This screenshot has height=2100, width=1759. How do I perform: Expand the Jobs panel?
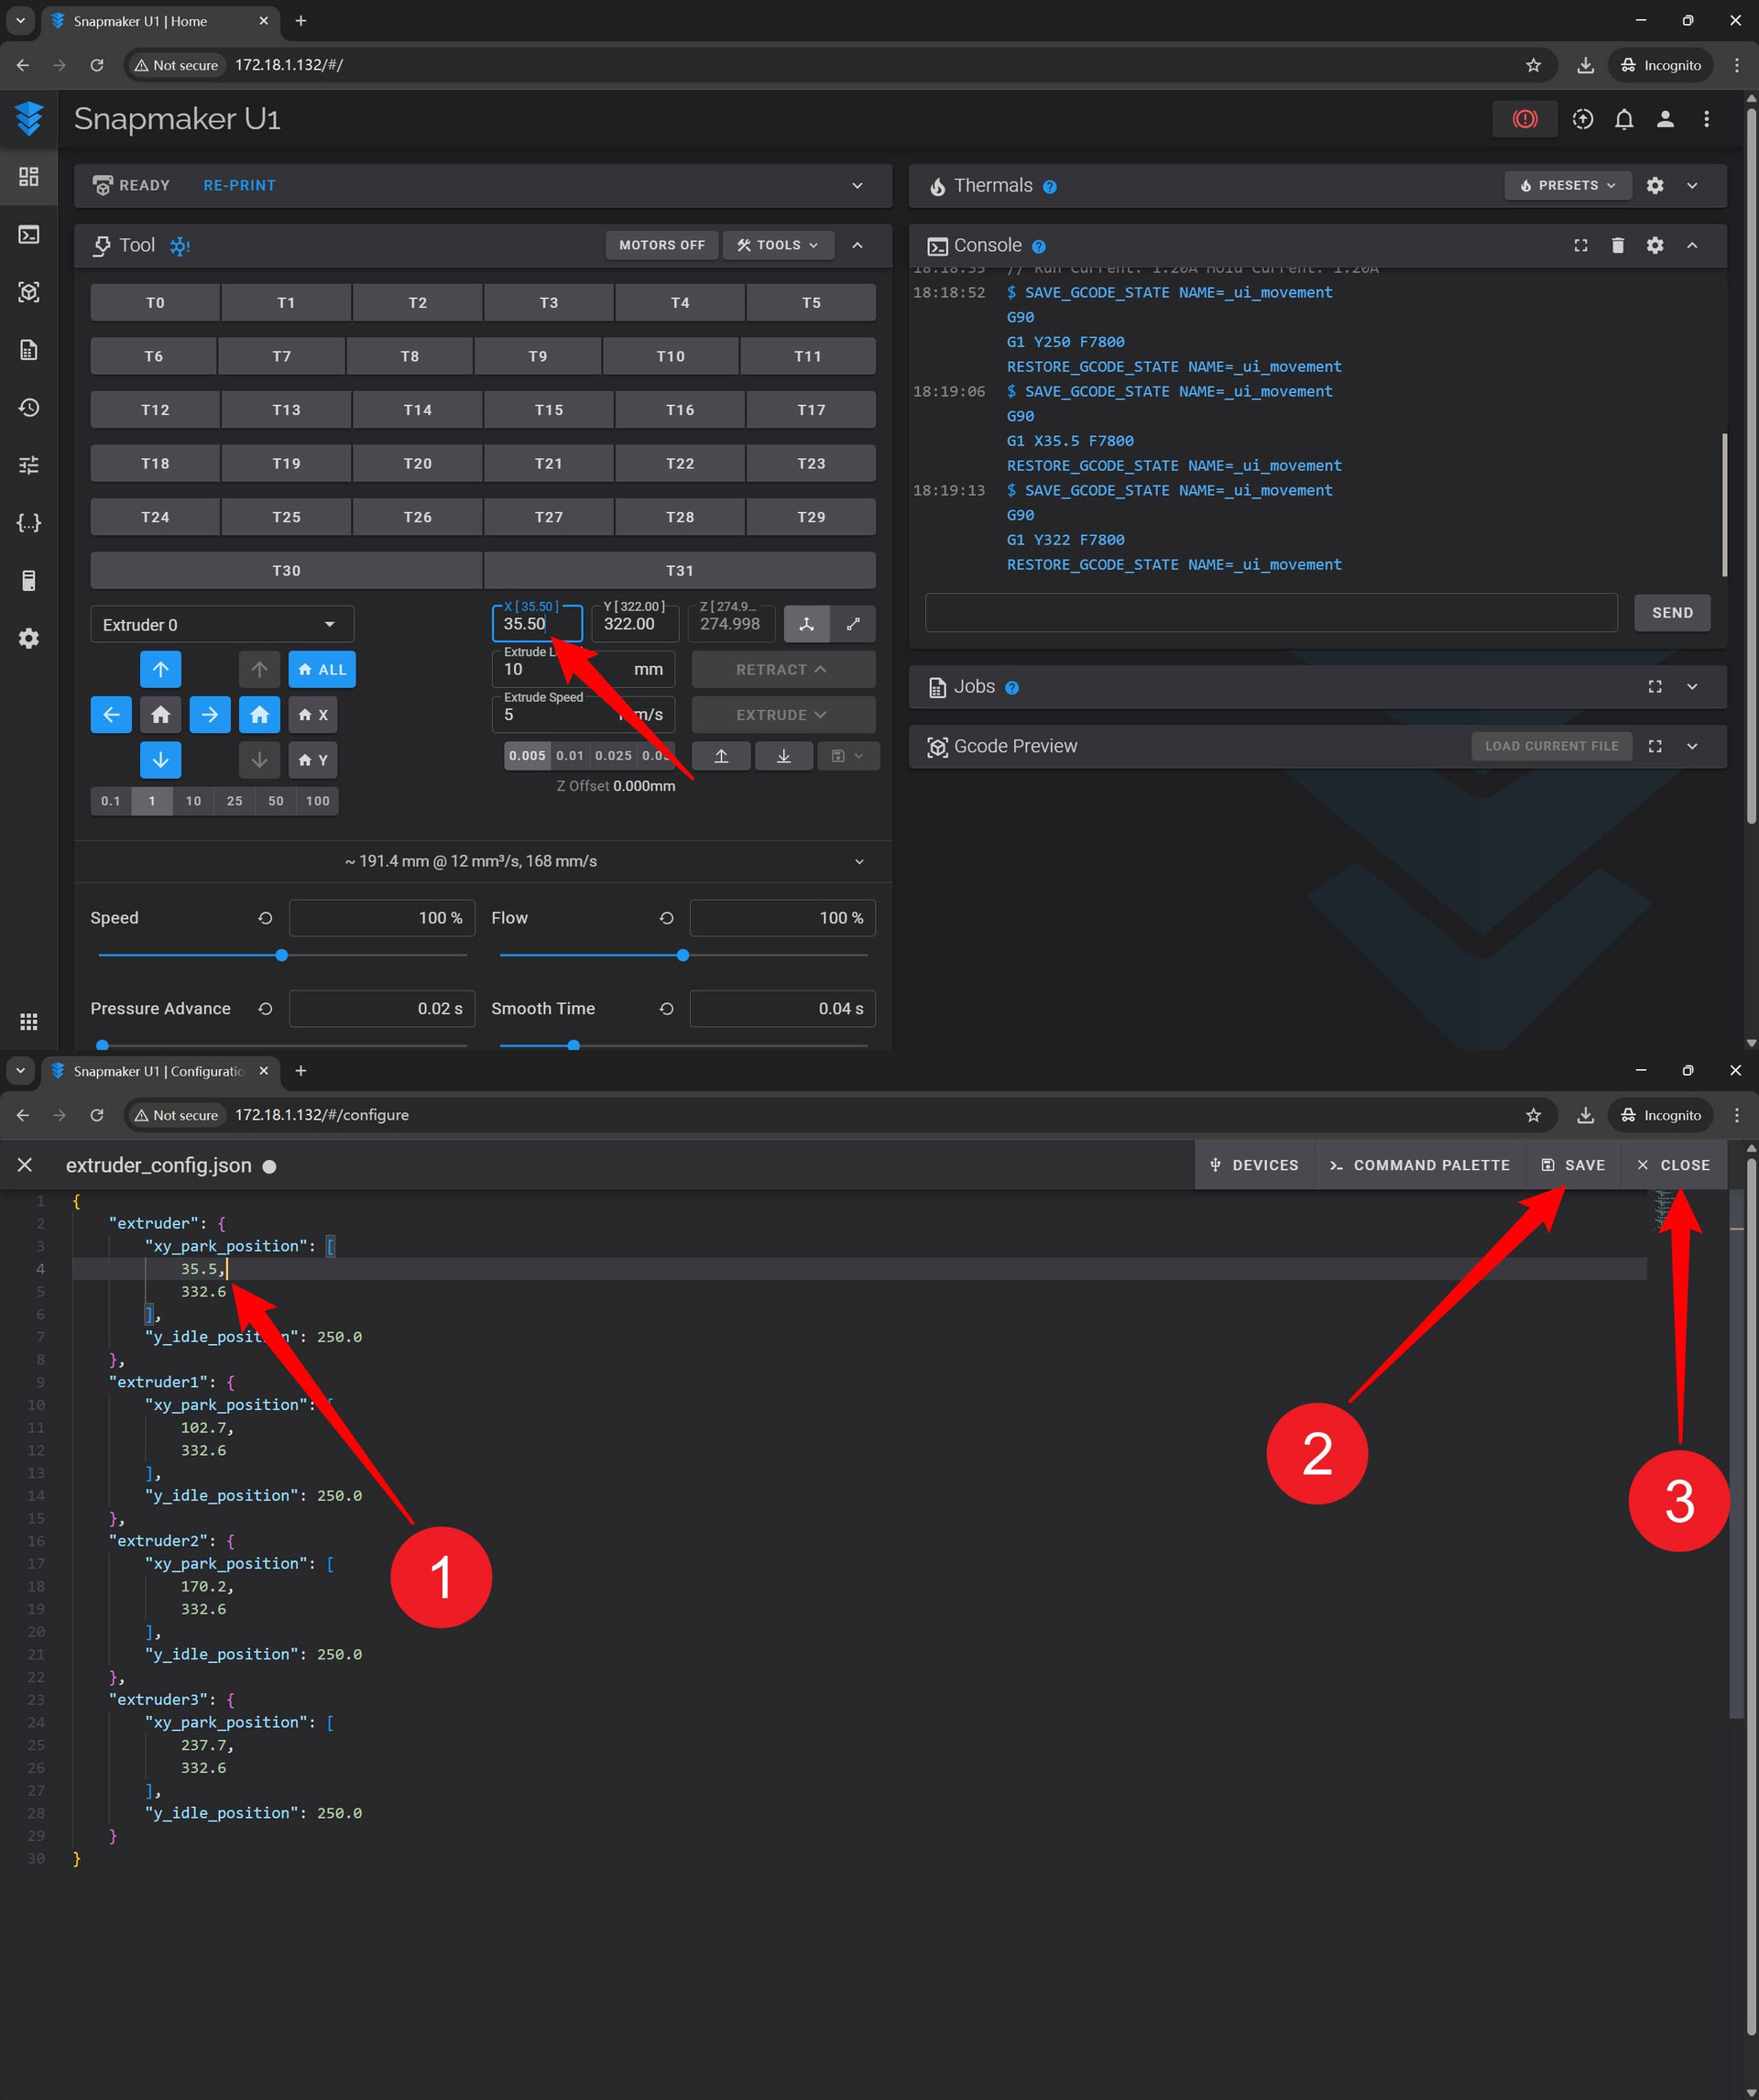[x=1691, y=686]
